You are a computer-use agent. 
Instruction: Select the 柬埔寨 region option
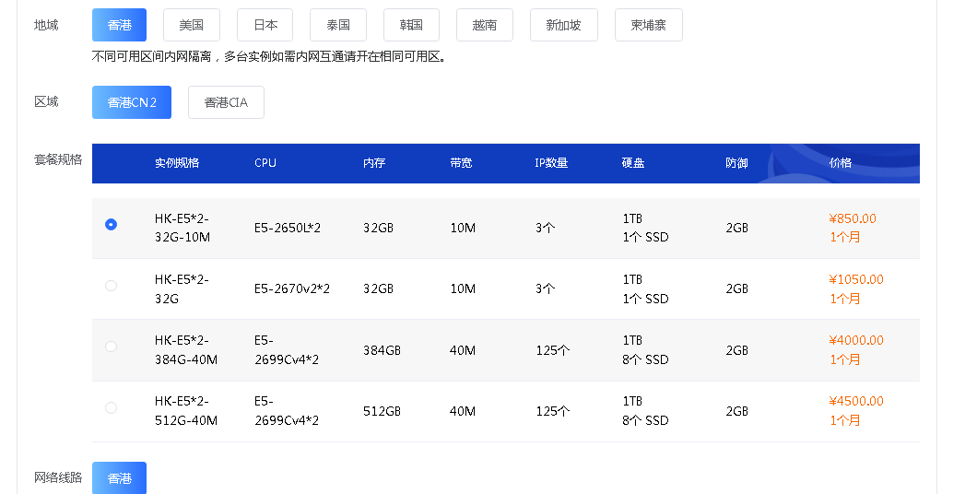[648, 25]
